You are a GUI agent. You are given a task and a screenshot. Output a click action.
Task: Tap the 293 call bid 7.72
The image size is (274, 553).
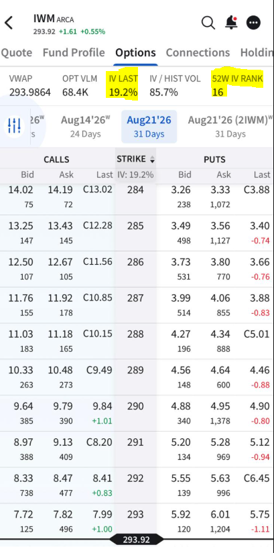click(23, 515)
